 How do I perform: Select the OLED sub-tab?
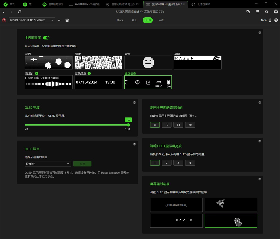click(x=147, y=20)
